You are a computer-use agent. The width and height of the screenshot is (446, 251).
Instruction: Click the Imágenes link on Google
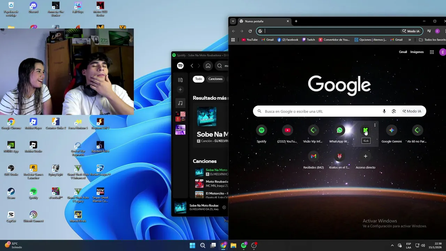point(417,52)
